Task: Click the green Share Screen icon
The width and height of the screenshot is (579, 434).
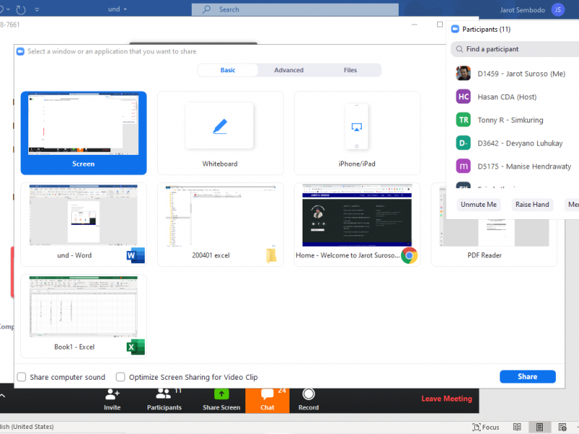Action: click(221, 395)
